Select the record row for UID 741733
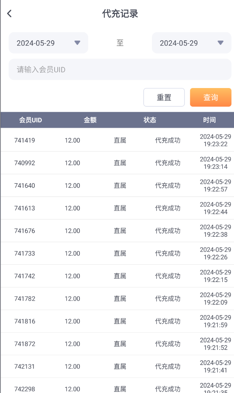234x393 pixels. (x=117, y=254)
